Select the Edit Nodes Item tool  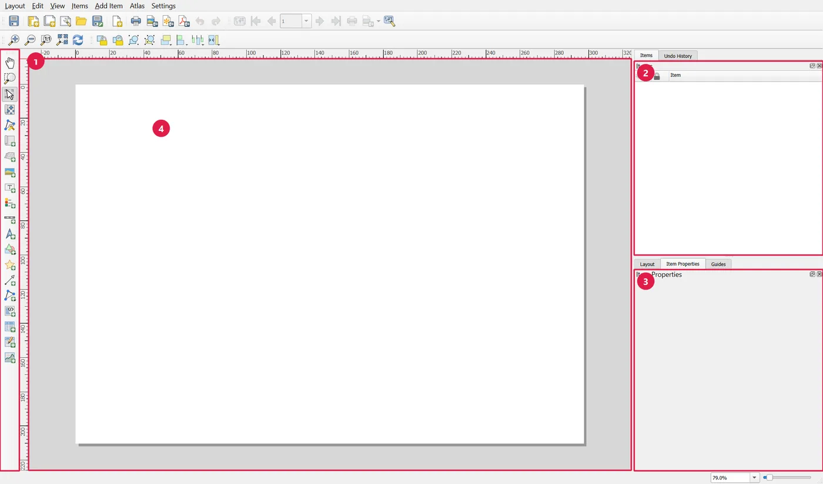tap(10, 125)
